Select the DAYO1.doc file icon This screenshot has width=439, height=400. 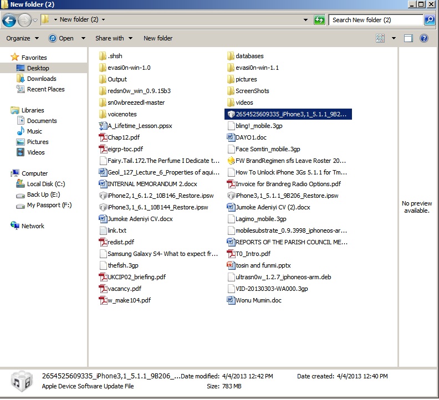231,137
